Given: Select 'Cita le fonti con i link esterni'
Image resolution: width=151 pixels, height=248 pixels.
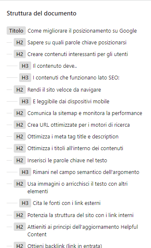Looking at the screenshot, I should [x=67, y=203].
